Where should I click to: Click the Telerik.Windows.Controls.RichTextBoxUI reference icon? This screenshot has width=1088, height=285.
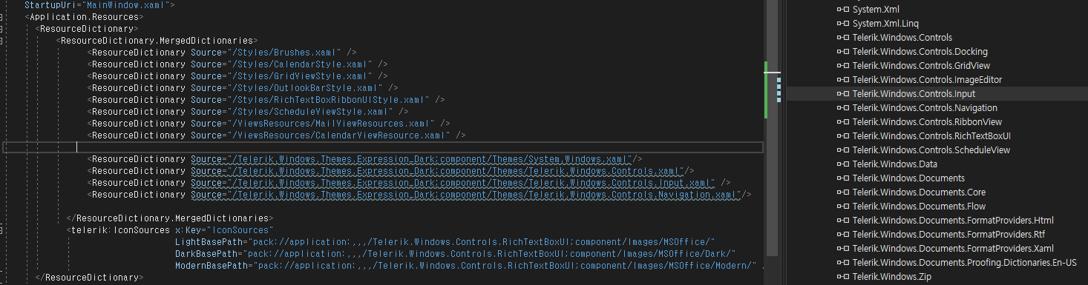click(x=842, y=135)
